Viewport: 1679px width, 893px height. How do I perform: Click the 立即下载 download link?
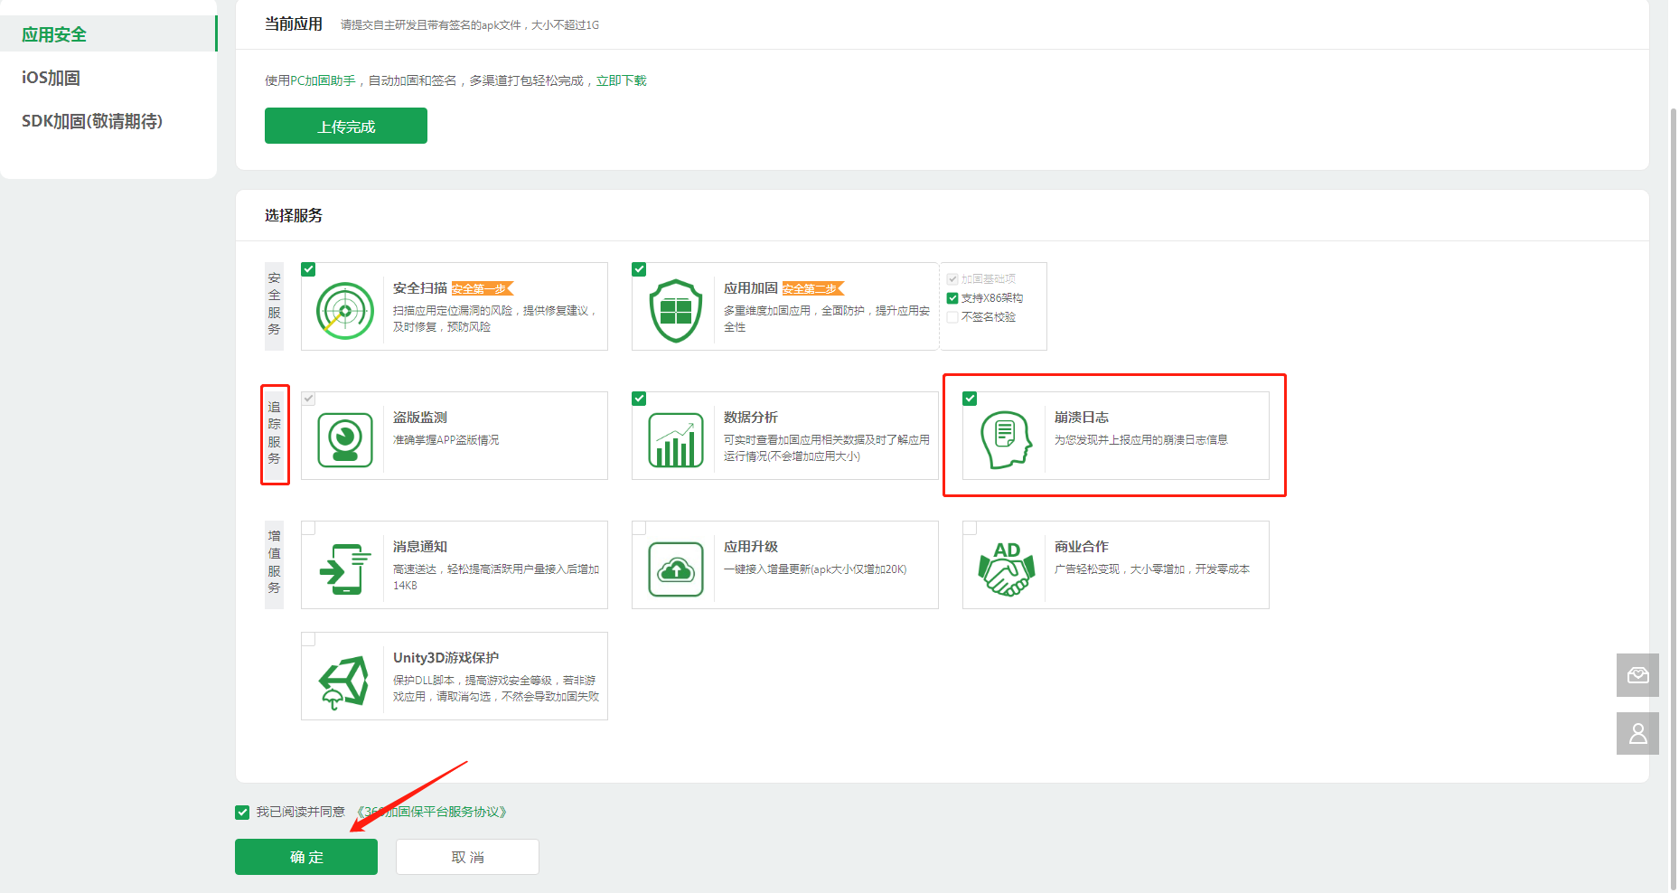point(621,81)
